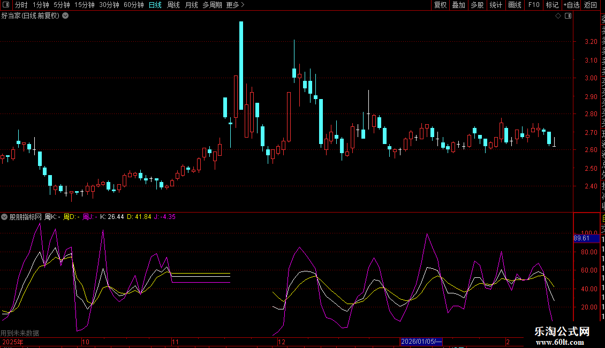The width and height of the screenshot is (605, 348).
Task: Select the 1分钟 period
Action: (x=41, y=5)
